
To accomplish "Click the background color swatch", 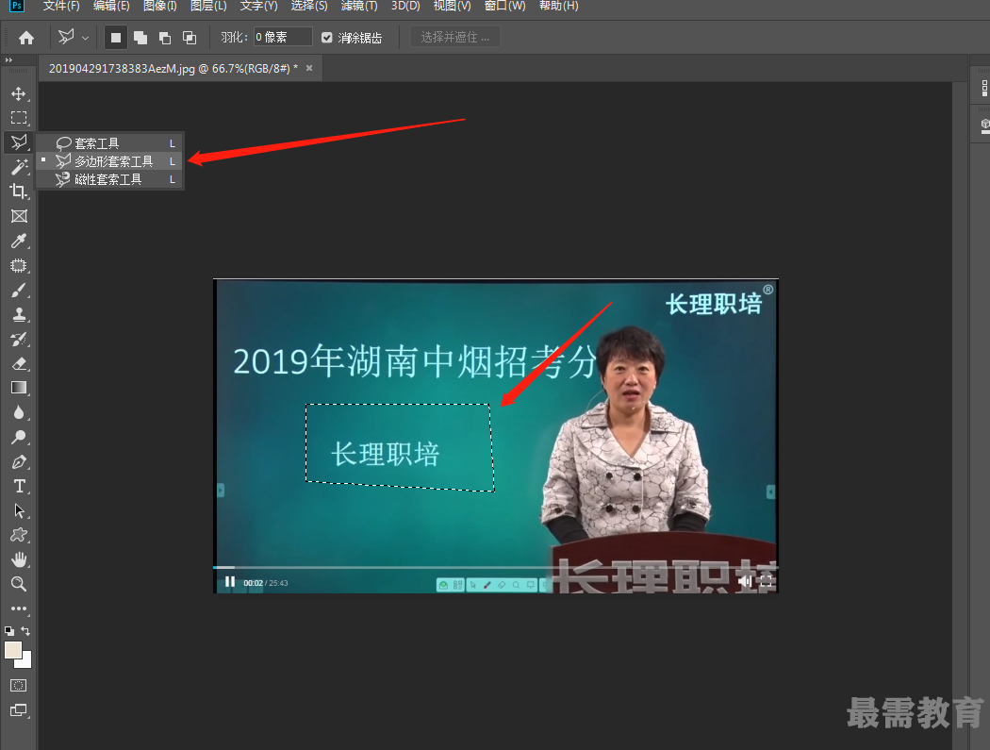I will tap(25, 661).
